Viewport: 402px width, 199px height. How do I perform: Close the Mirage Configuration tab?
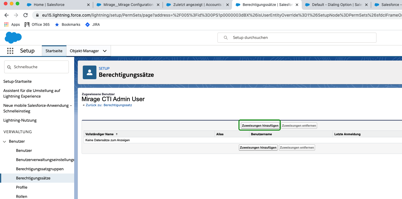[158, 5]
